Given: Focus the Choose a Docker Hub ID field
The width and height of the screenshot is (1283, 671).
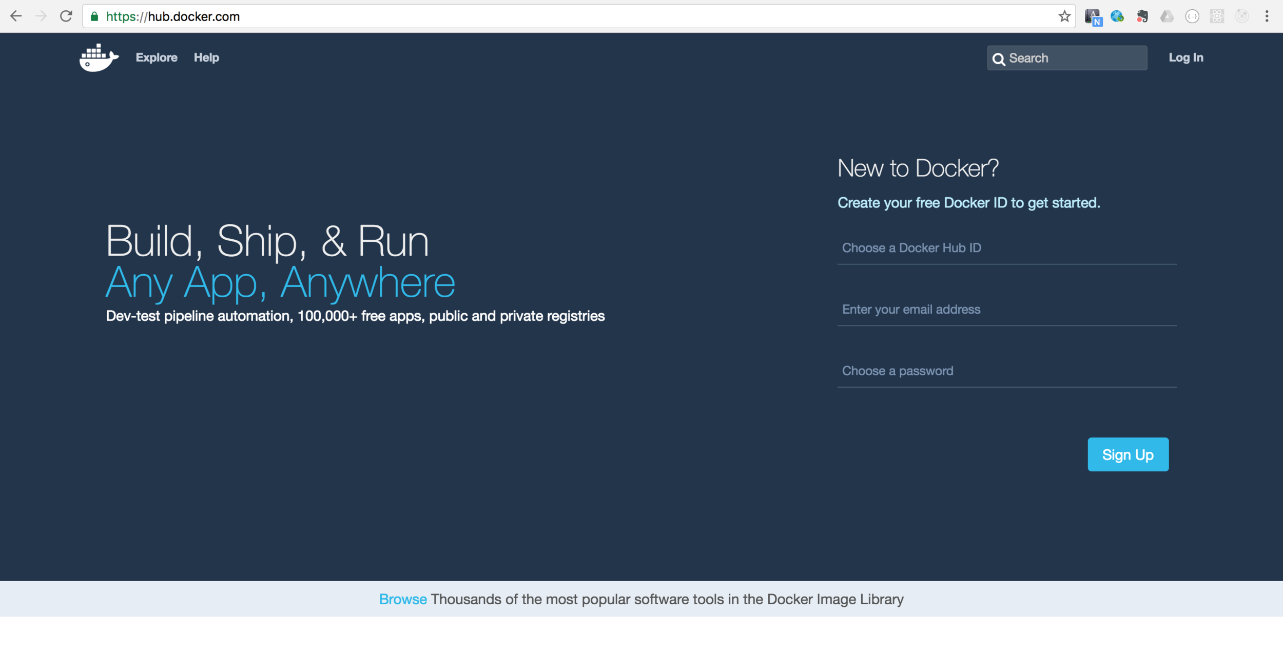Looking at the screenshot, I should (1006, 248).
